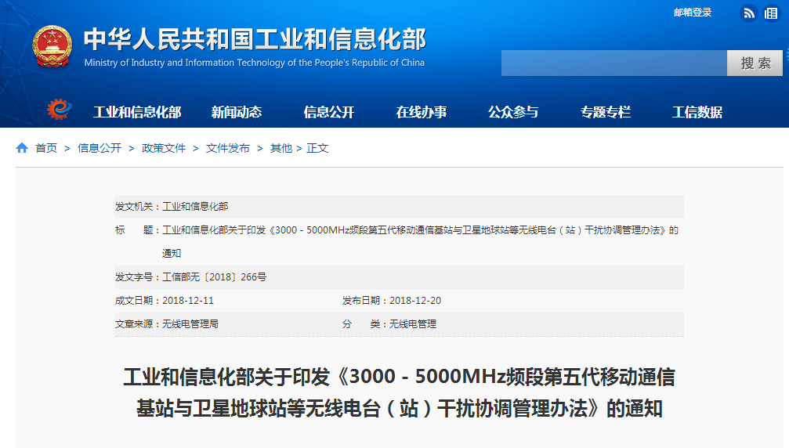Click the home icon in breadcrumb
Viewport: 789px width, 448px height.
pos(22,148)
